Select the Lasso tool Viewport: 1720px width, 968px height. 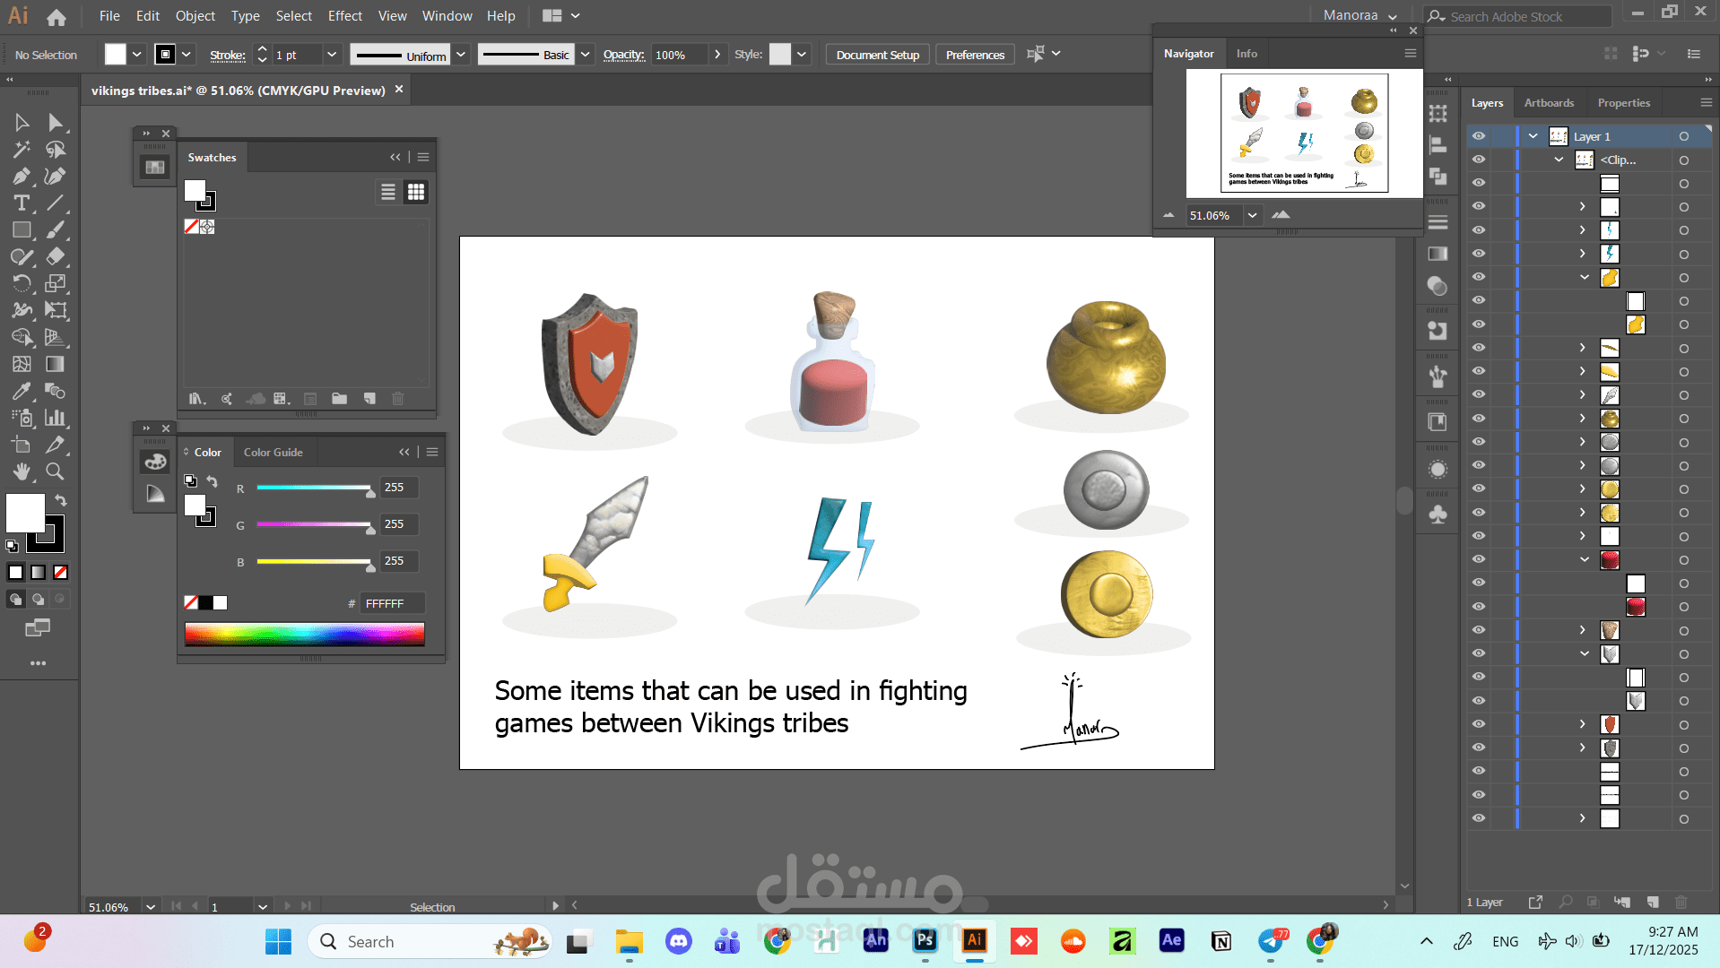[56, 149]
